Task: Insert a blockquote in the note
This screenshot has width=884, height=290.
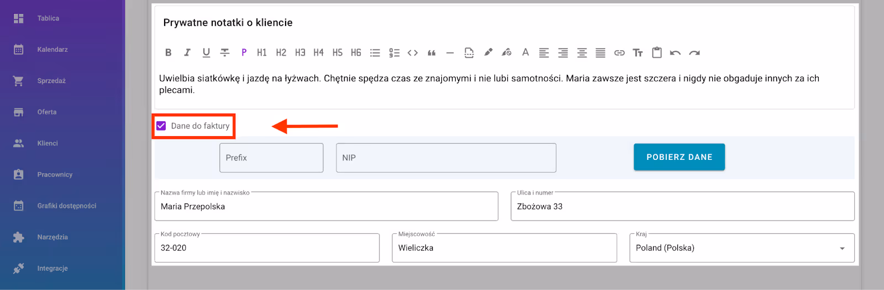Action: tap(432, 53)
